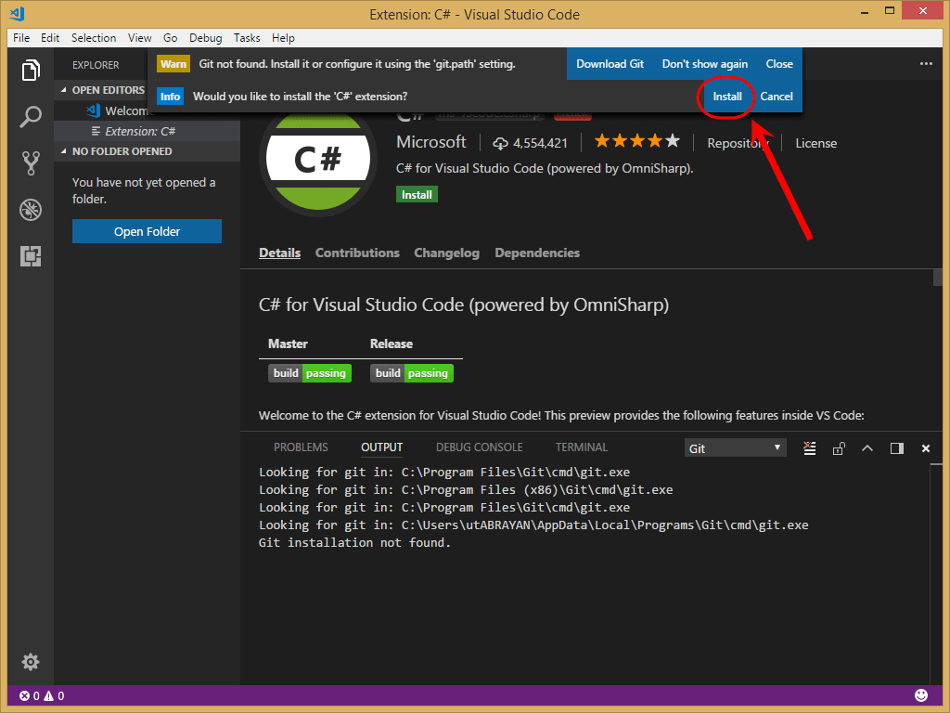Open the Explorer view in activity bar

click(x=31, y=71)
